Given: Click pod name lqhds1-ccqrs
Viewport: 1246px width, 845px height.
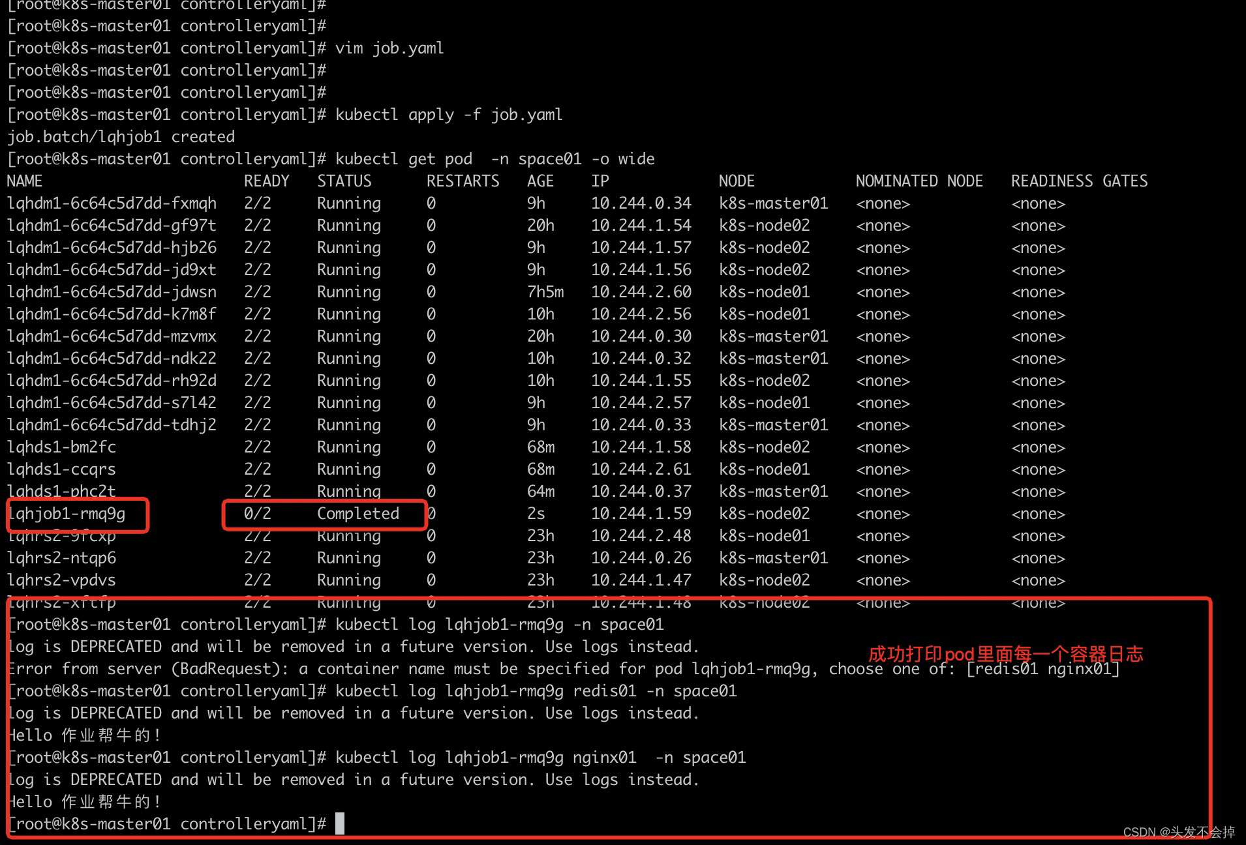Looking at the screenshot, I should point(61,469).
